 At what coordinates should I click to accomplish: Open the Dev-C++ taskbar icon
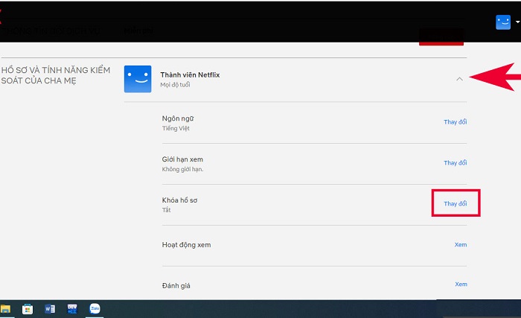click(72, 308)
